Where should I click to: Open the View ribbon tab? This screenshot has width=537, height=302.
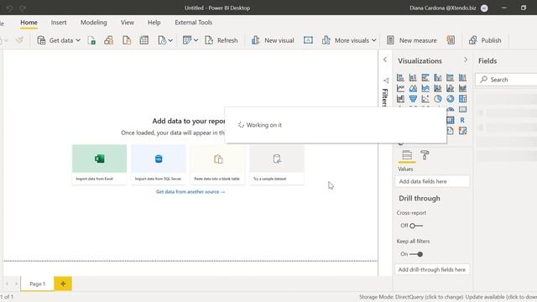pyautogui.click(x=127, y=23)
